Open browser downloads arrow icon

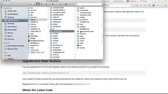141,5
